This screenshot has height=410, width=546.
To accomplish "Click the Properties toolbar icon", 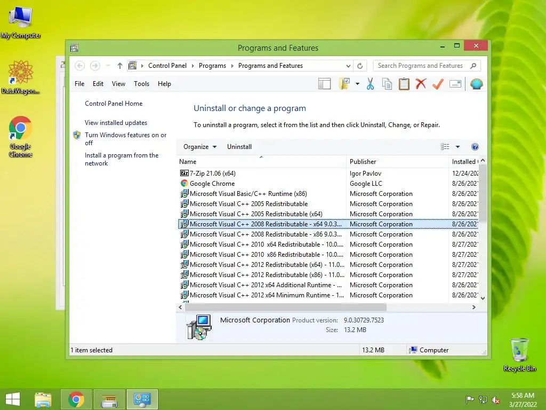I will pos(455,84).
